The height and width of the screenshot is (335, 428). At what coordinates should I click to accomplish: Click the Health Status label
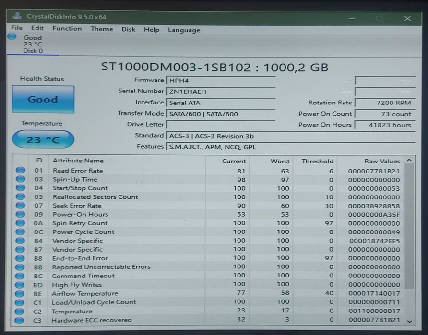coord(42,79)
